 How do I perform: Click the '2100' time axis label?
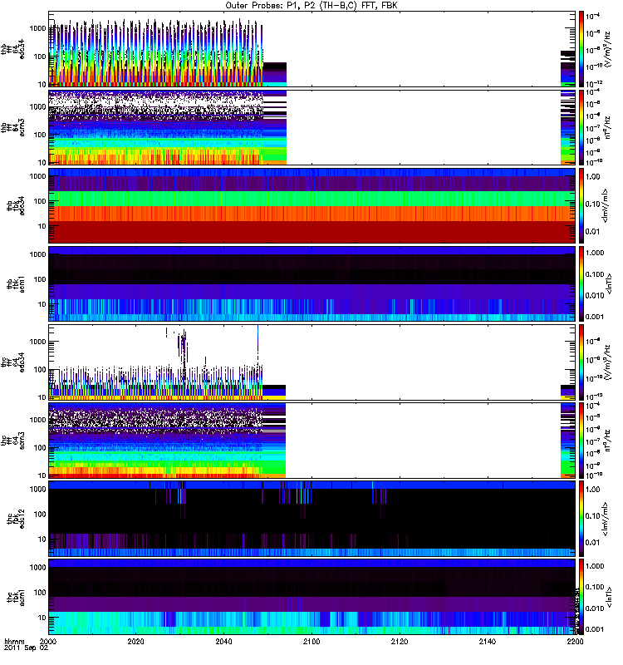tap(311, 641)
